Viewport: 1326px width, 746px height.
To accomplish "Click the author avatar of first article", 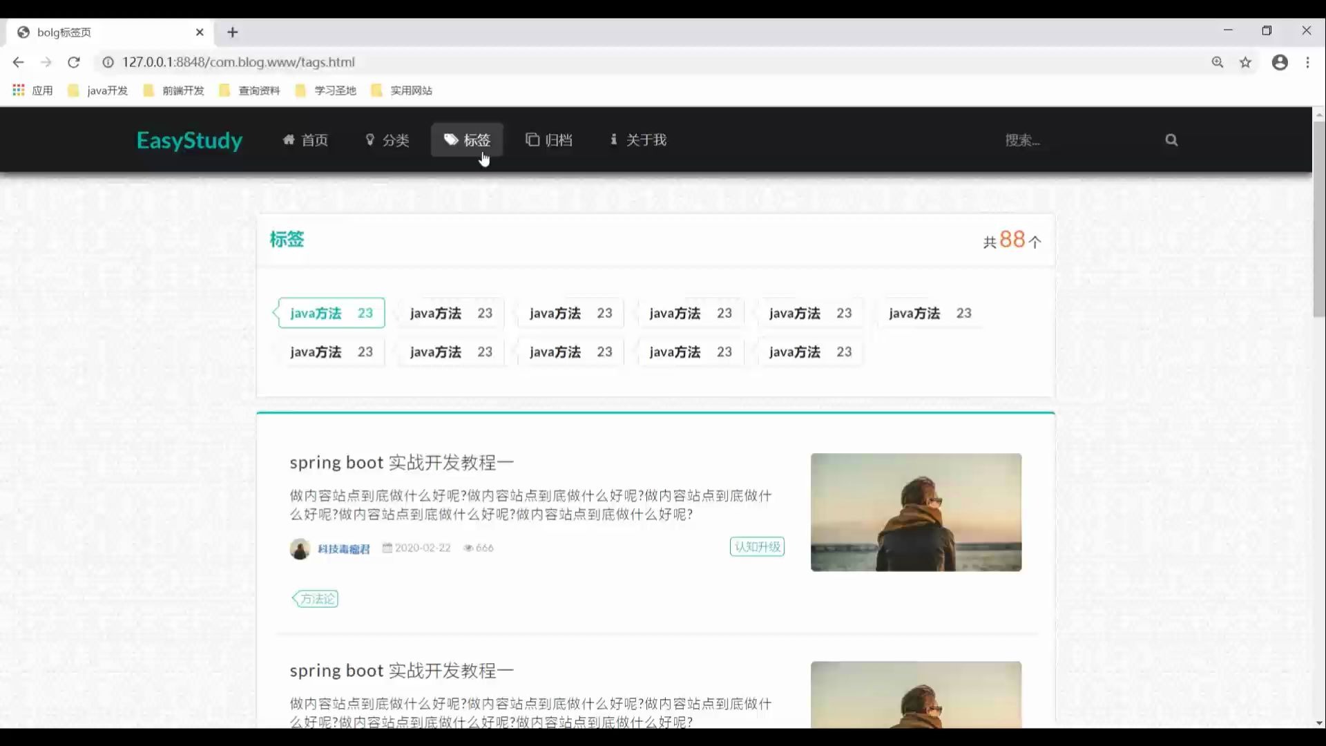I will pos(300,548).
